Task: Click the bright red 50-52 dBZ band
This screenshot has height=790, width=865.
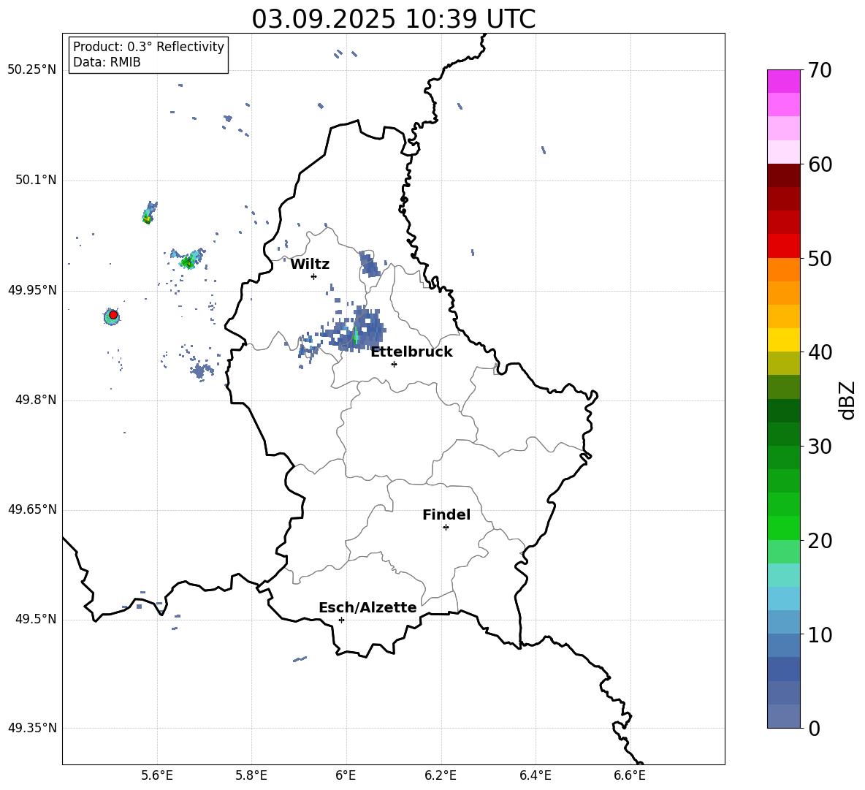Action: point(783,246)
